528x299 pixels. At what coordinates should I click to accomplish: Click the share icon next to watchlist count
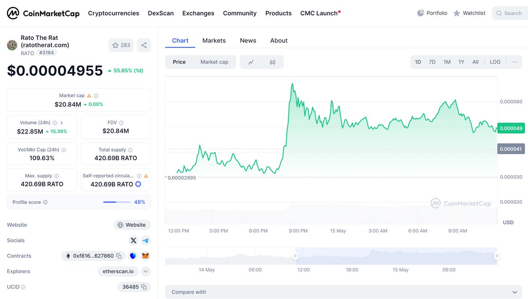click(143, 45)
